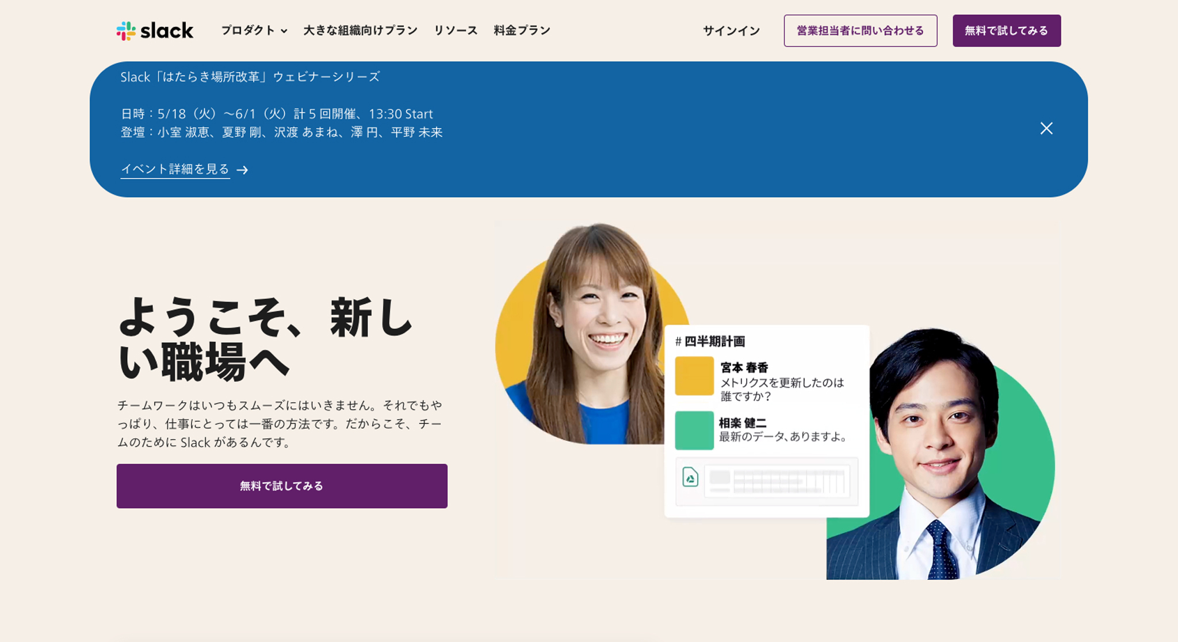Go to 料金プラン page
The height and width of the screenshot is (642, 1178).
522,30
